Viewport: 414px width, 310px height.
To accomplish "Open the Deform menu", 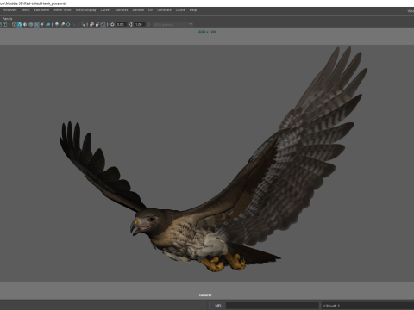I will point(138,10).
